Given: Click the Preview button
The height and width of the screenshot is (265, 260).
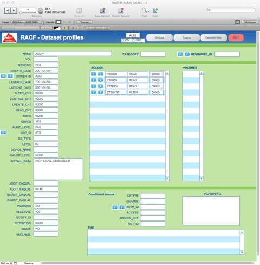Looking at the screenshot, I should 84,22.
